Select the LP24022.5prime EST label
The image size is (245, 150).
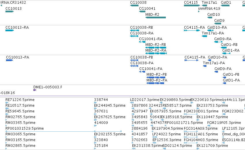pos(167,134)
